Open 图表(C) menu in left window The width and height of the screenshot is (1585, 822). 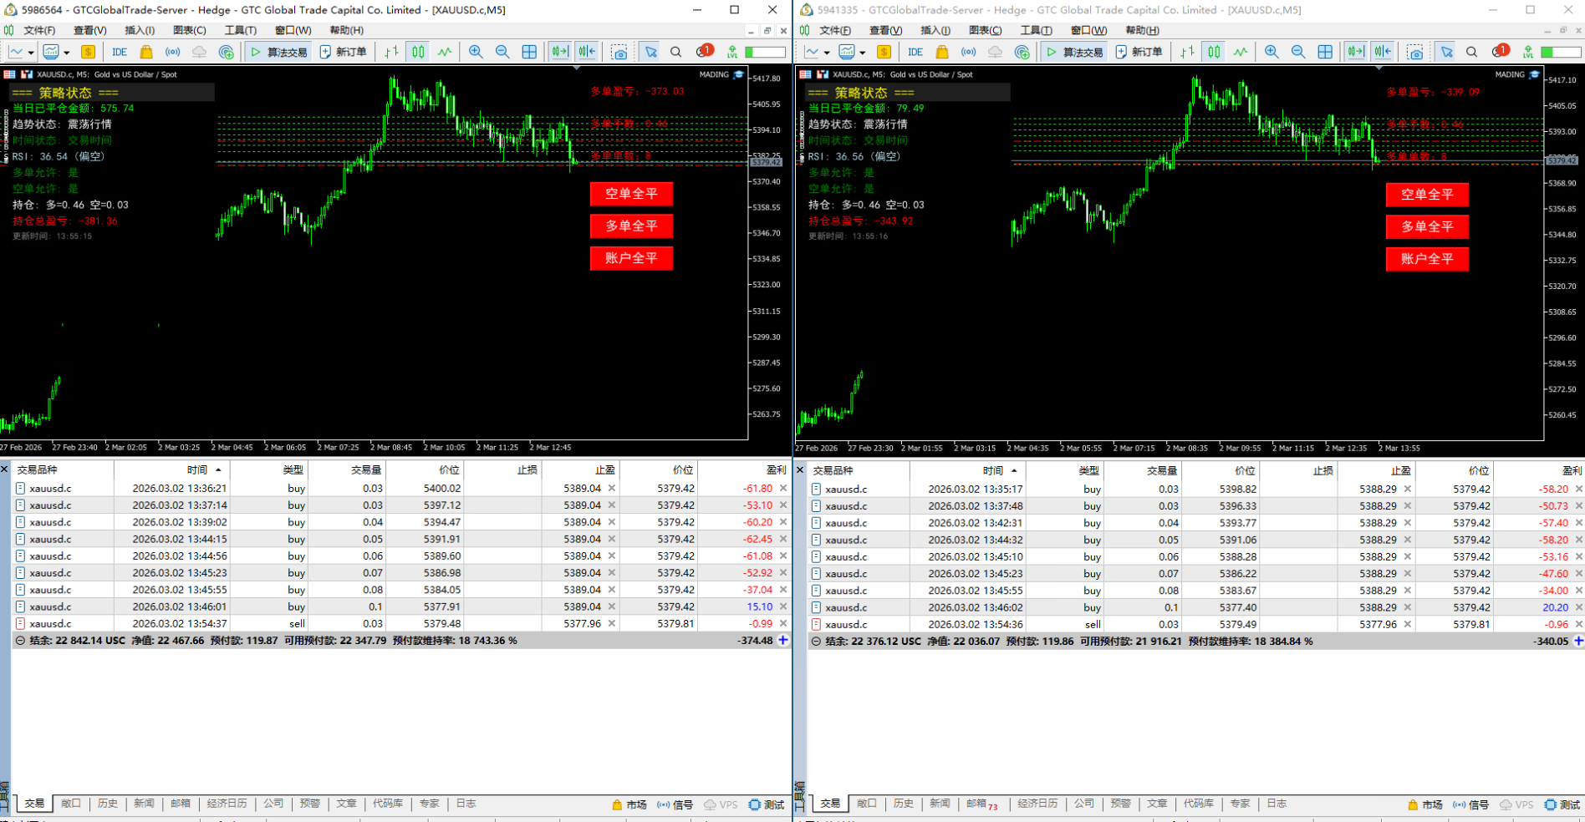tap(189, 30)
